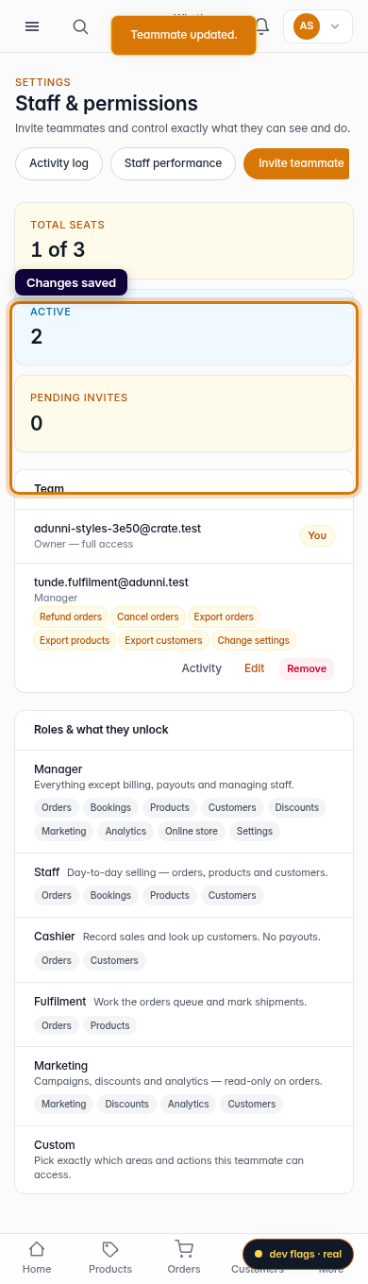Click Export products permission tag
The height and width of the screenshot is (1284, 368).
point(75,640)
